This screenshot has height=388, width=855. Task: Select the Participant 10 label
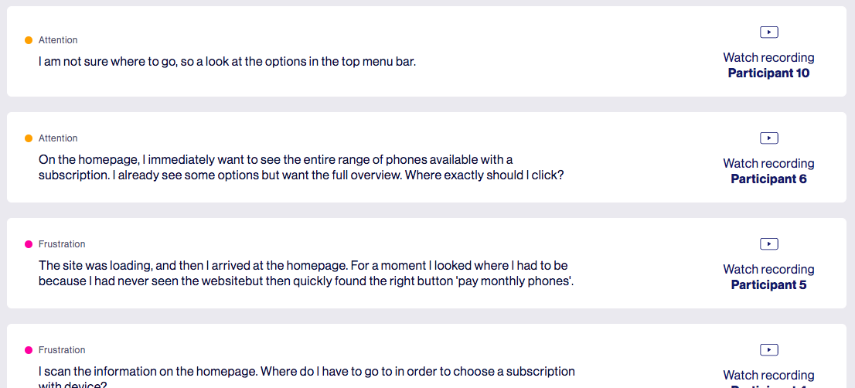point(769,73)
